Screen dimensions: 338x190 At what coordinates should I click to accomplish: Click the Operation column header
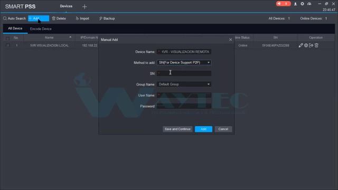316,37
